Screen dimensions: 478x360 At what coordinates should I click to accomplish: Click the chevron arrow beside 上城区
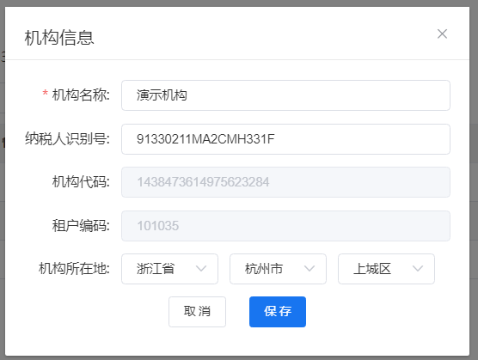[x=418, y=269]
